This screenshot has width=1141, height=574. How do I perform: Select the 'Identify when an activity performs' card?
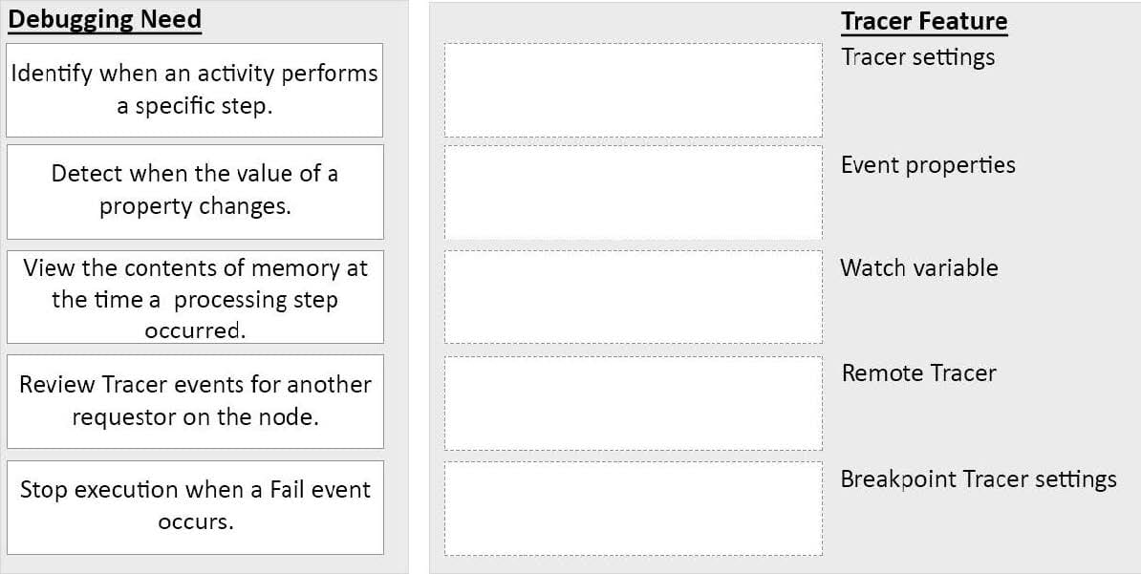[194, 90]
